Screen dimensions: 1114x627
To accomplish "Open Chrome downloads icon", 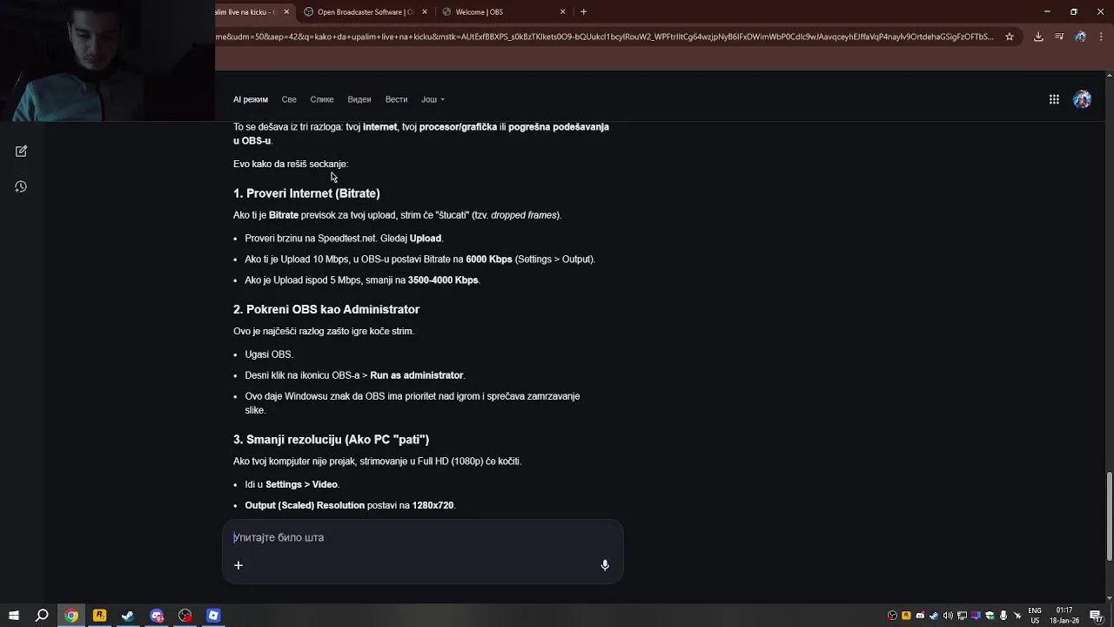I will point(1038,37).
